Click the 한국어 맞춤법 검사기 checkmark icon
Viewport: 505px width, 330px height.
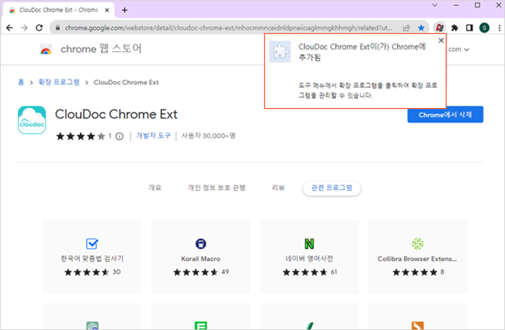pyautogui.click(x=92, y=244)
